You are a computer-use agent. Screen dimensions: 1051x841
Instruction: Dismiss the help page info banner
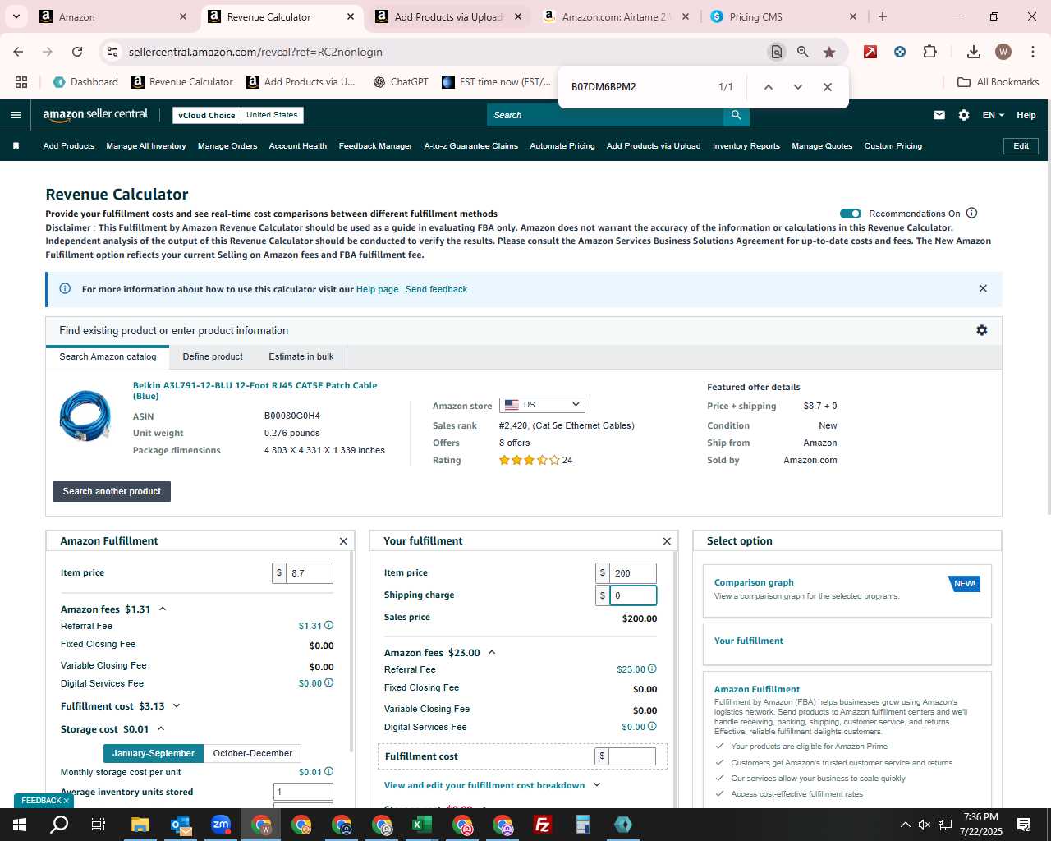[x=983, y=288]
